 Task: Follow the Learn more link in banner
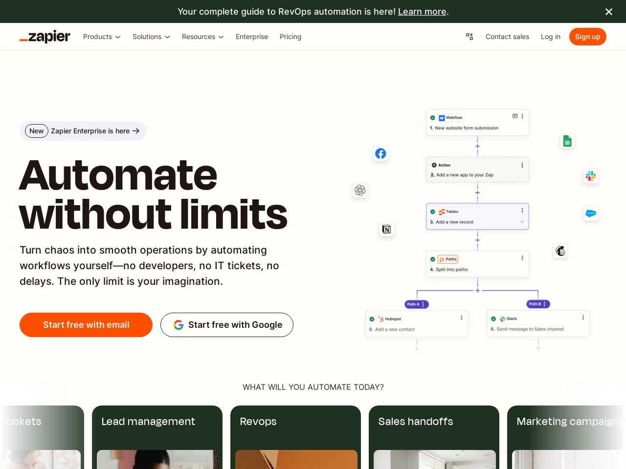click(x=422, y=12)
